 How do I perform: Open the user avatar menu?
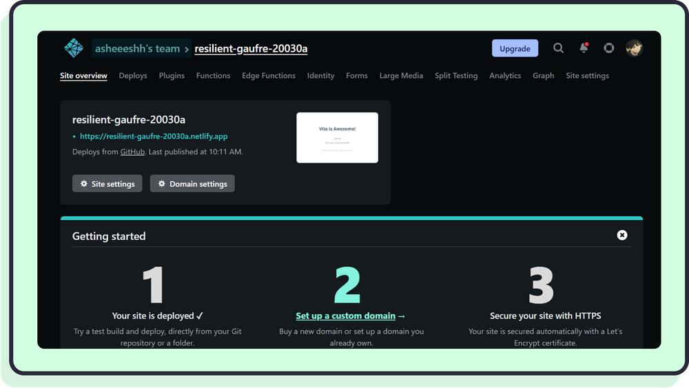[634, 48]
